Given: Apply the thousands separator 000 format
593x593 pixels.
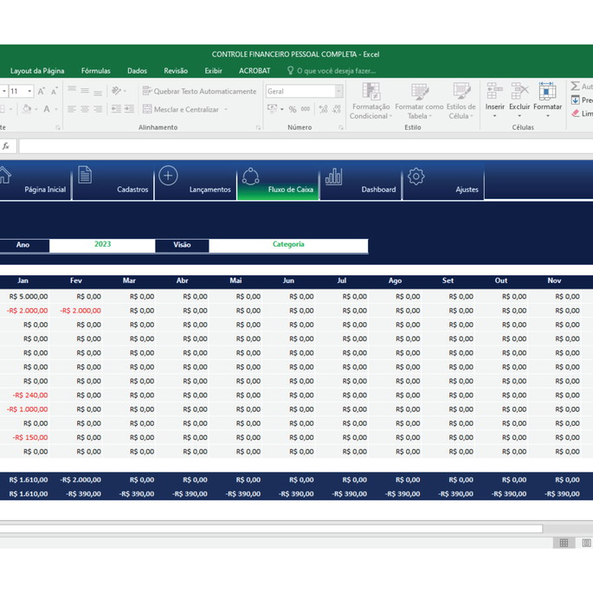Looking at the screenshot, I should [x=306, y=109].
